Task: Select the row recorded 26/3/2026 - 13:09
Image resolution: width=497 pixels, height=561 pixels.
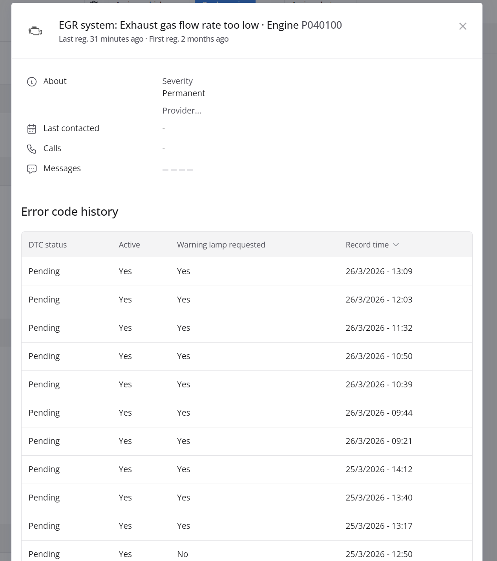Action: 247,271
